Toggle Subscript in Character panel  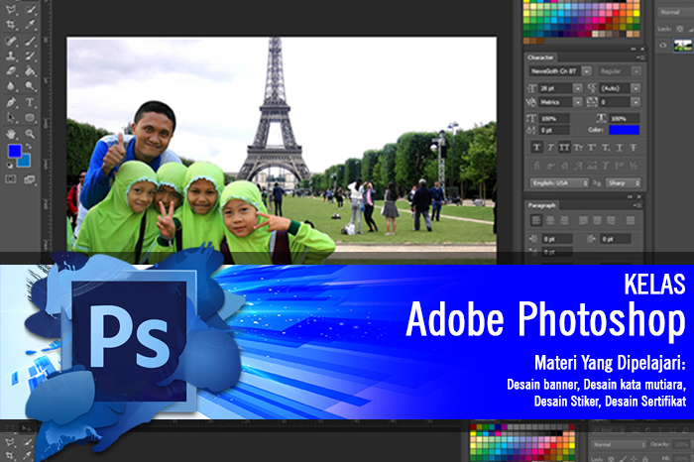pos(606,148)
